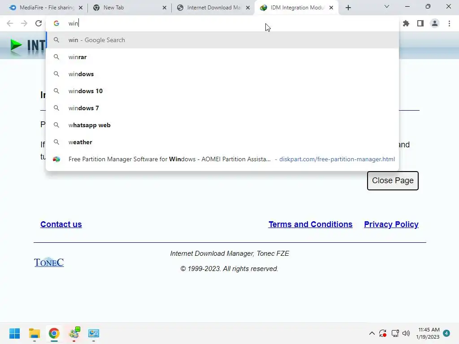Viewport: 459px width, 344px height.
Task: Choose 'win - Google Search' suggestion
Action: click(222, 40)
